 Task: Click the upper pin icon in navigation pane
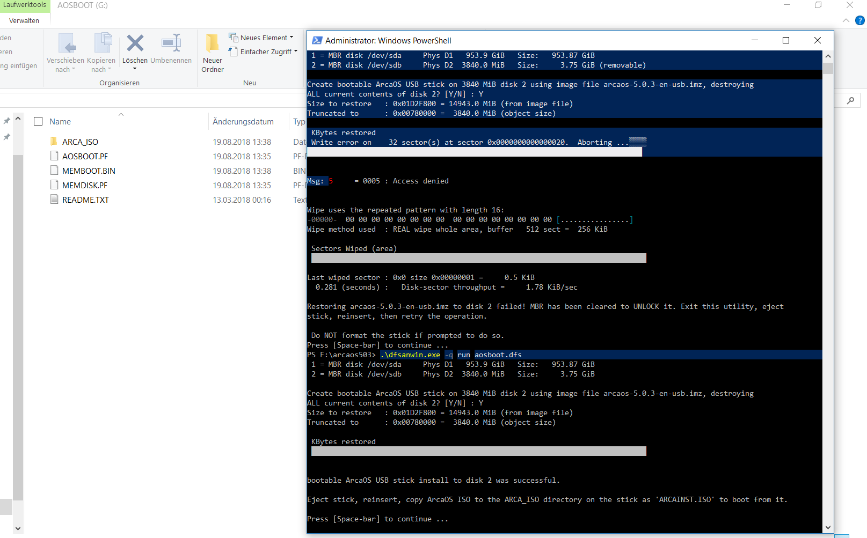click(6, 121)
